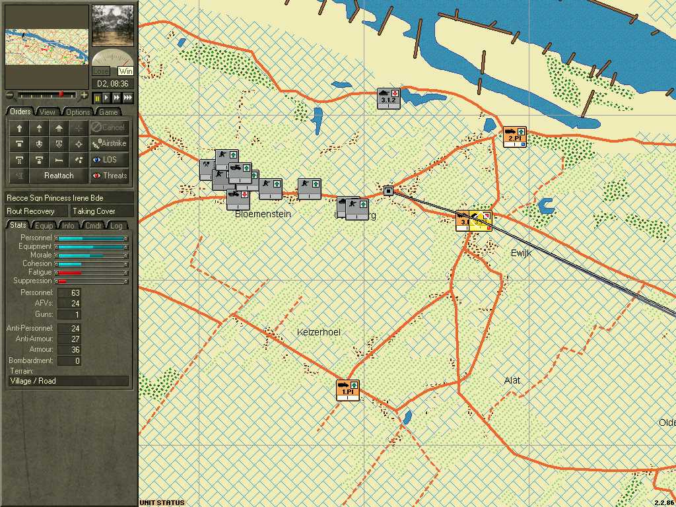
Task: Click the Armour value 36
Action: [x=69, y=349]
